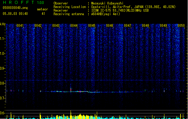Click the dotted horizontal line above 0.8 kHz
This screenshot has height=119, width=188.
(x=96, y=80)
